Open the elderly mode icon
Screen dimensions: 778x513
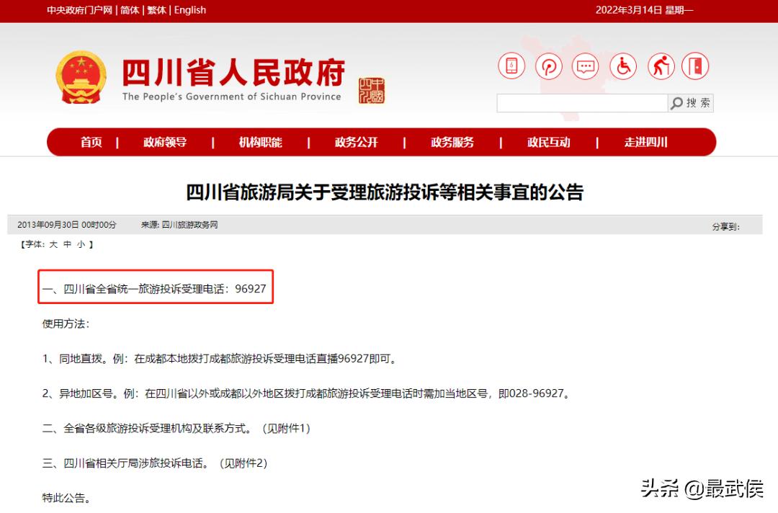(x=661, y=66)
